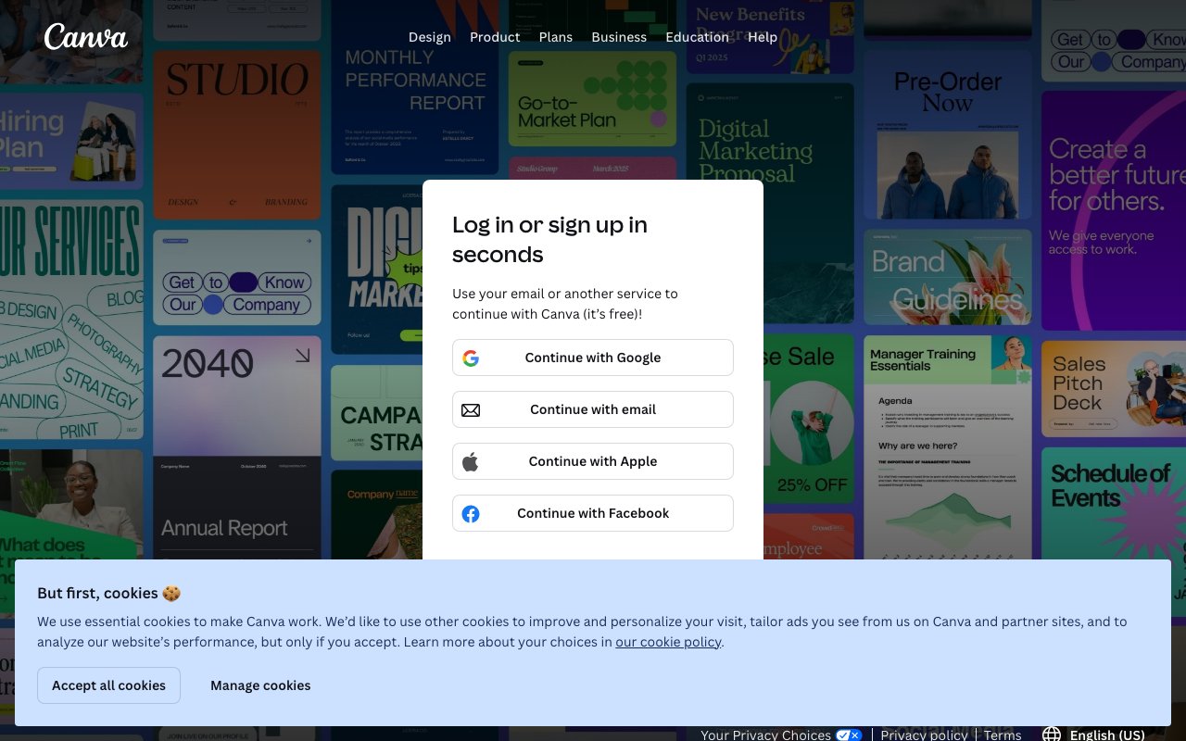Follow the 'our cookie policy' link

tap(668, 642)
